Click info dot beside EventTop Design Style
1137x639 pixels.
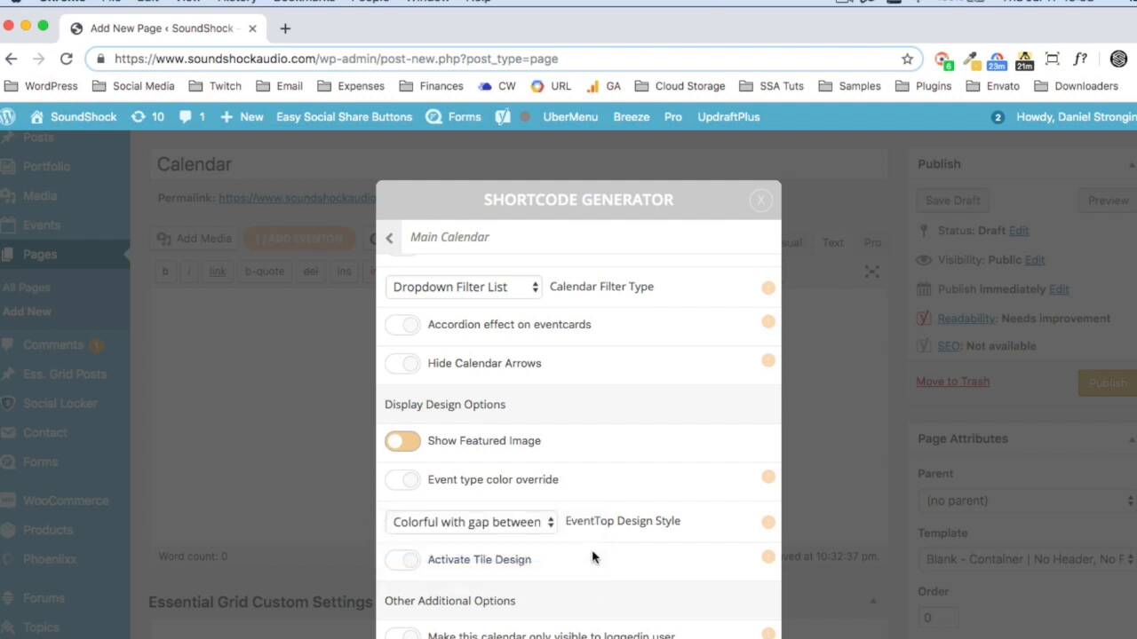pyautogui.click(x=768, y=522)
